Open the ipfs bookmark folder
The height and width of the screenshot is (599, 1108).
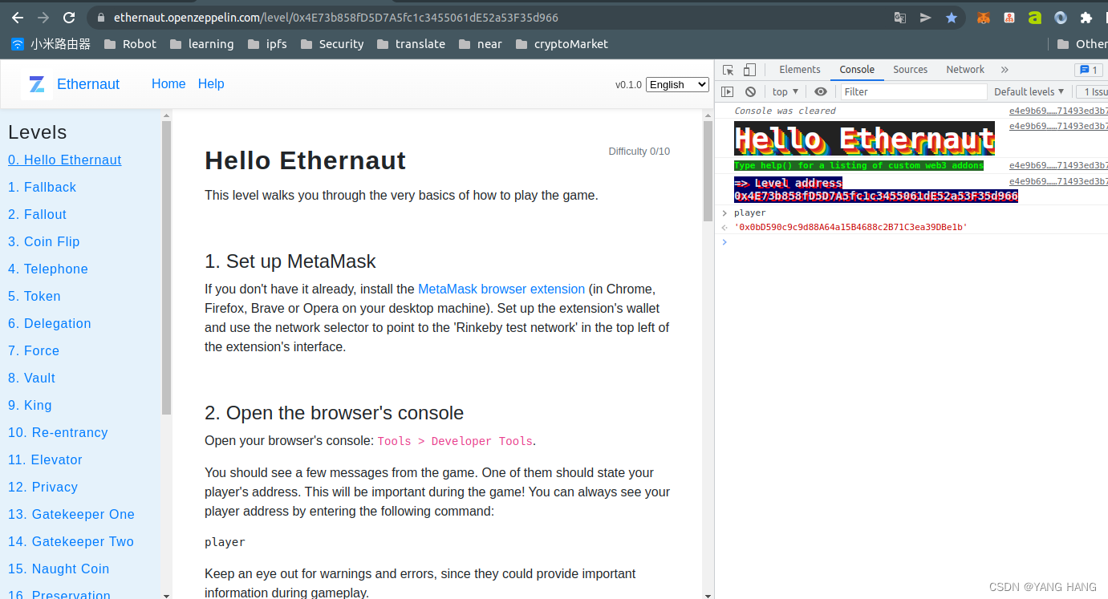267,44
